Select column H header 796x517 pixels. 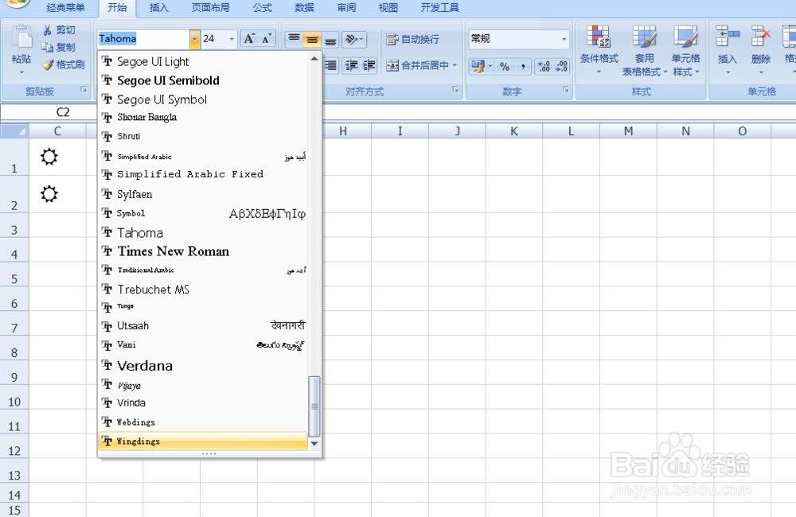coord(342,131)
